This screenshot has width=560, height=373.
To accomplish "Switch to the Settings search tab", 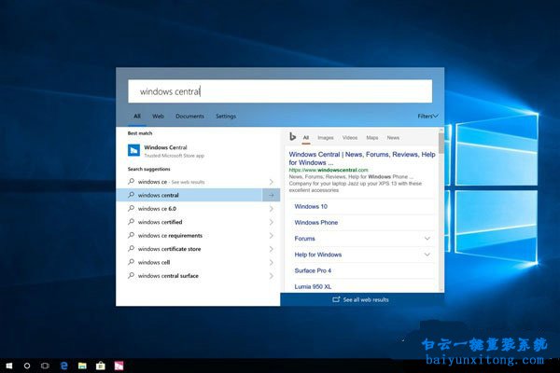I will pyautogui.click(x=226, y=116).
